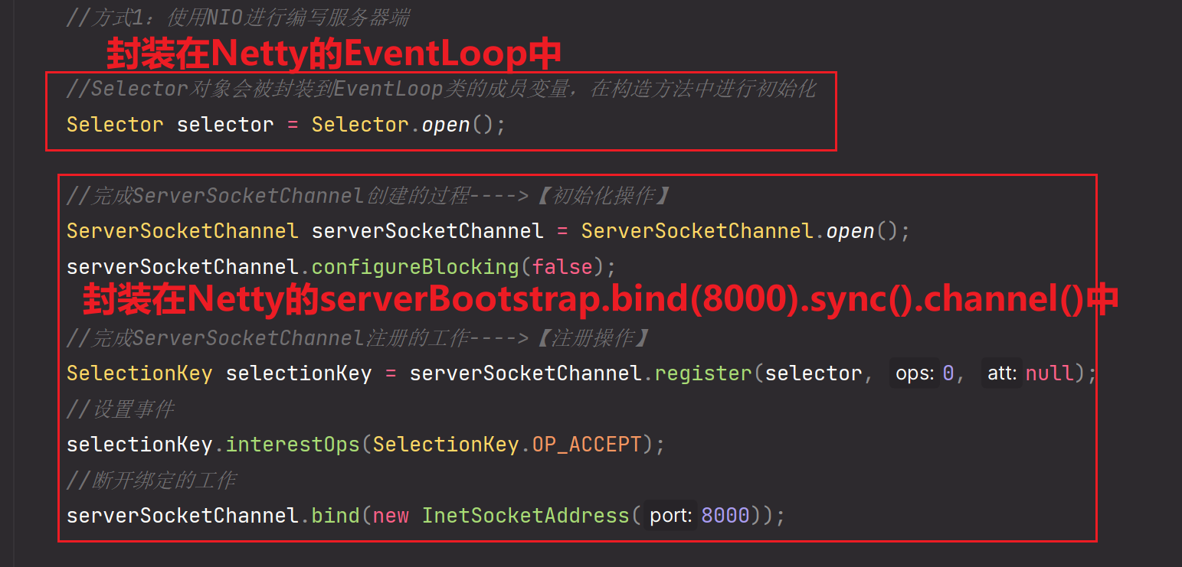Click the serverBootstrap.bind annotation text
Viewport: 1182px width, 567px height.
(601, 299)
